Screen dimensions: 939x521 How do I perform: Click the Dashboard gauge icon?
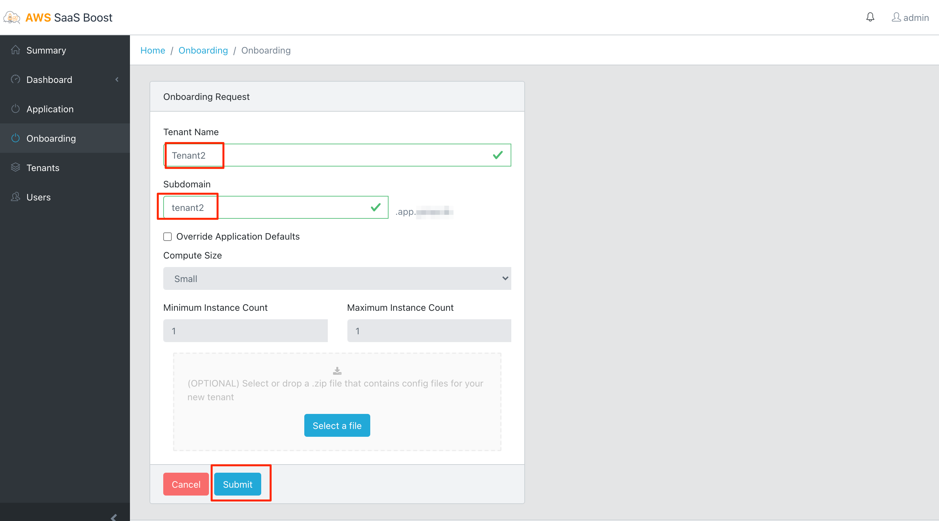click(x=16, y=79)
